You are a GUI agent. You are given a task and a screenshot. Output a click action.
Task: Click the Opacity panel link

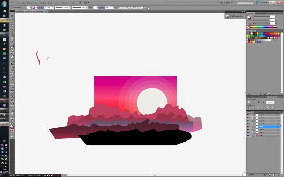pos(102,8)
